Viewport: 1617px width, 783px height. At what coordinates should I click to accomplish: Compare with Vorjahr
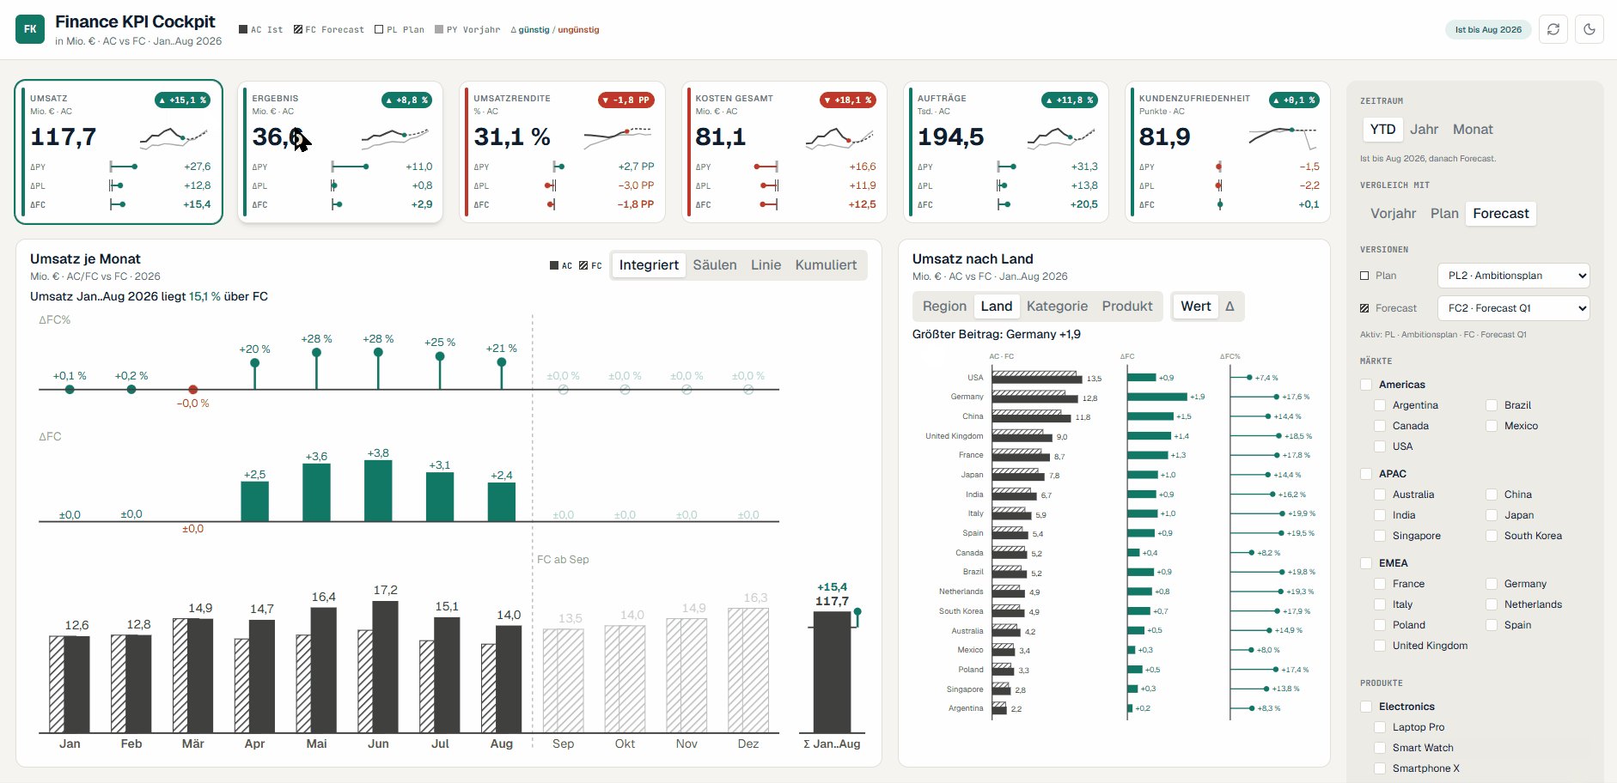pyautogui.click(x=1393, y=214)
